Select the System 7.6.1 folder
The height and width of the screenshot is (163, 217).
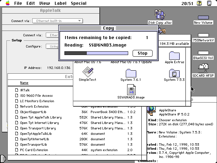coord(131,73)
